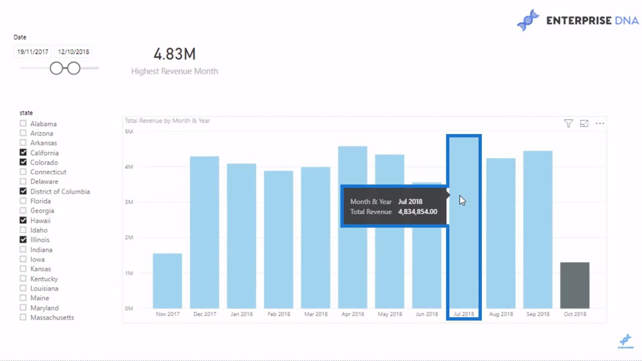Check the Iowa checkbox
642x361 pixels.
pyautogui.click(x=23, y=259)
